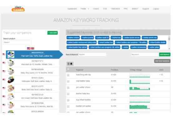Click the Search Keyword input field
The width and height of the screenshot is (173, 117).
92,54
